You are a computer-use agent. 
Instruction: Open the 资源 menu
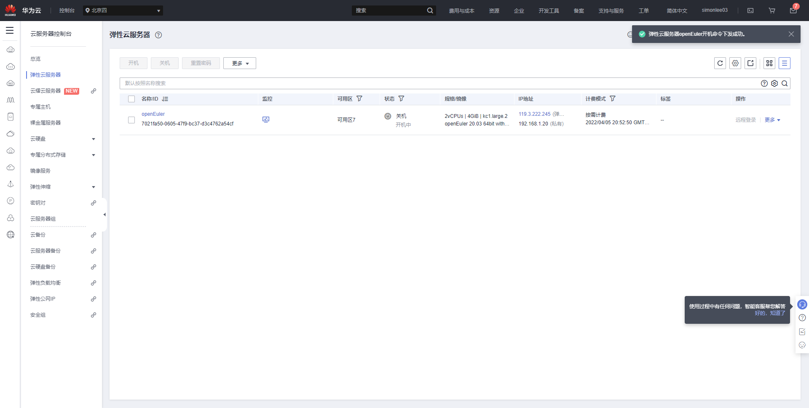point(494,11)
